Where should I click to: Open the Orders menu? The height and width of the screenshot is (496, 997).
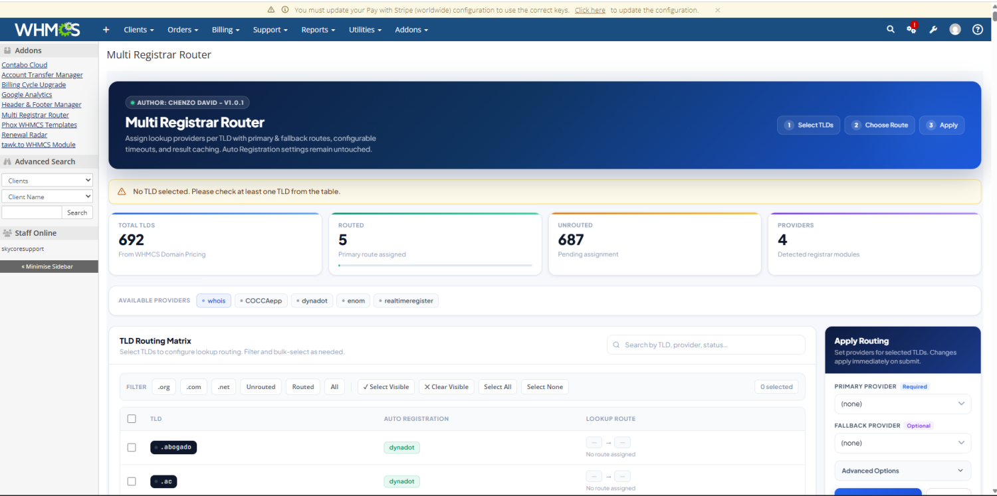pos(183,30)
